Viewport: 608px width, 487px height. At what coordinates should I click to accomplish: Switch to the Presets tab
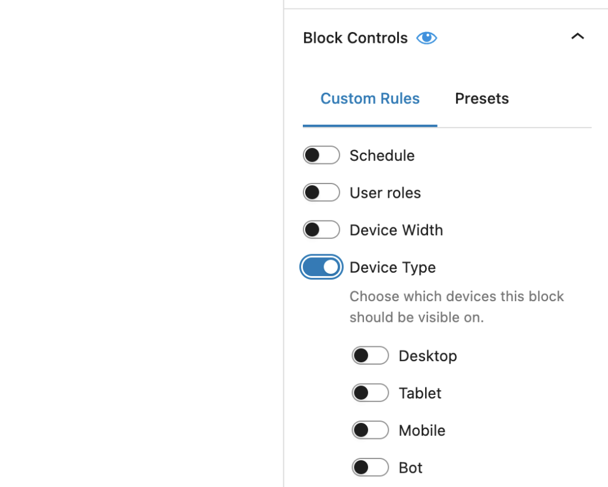pos(482,99)
